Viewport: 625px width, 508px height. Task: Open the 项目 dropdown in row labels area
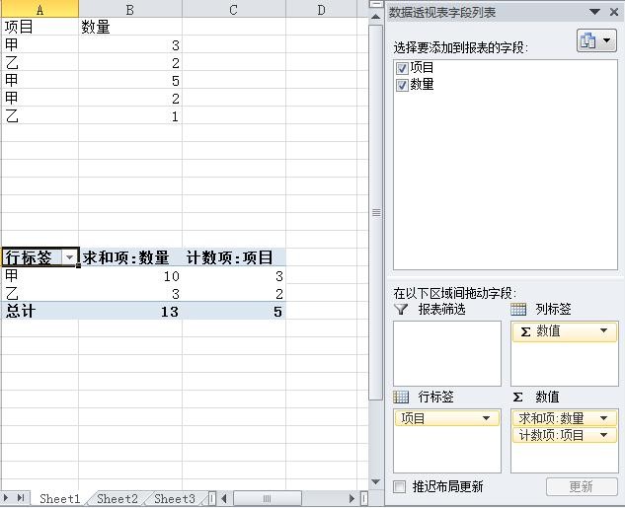[x=487, y=418]
